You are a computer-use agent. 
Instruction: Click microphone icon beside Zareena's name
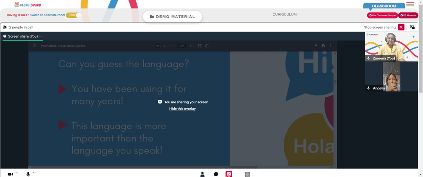[x=368, y=58]
